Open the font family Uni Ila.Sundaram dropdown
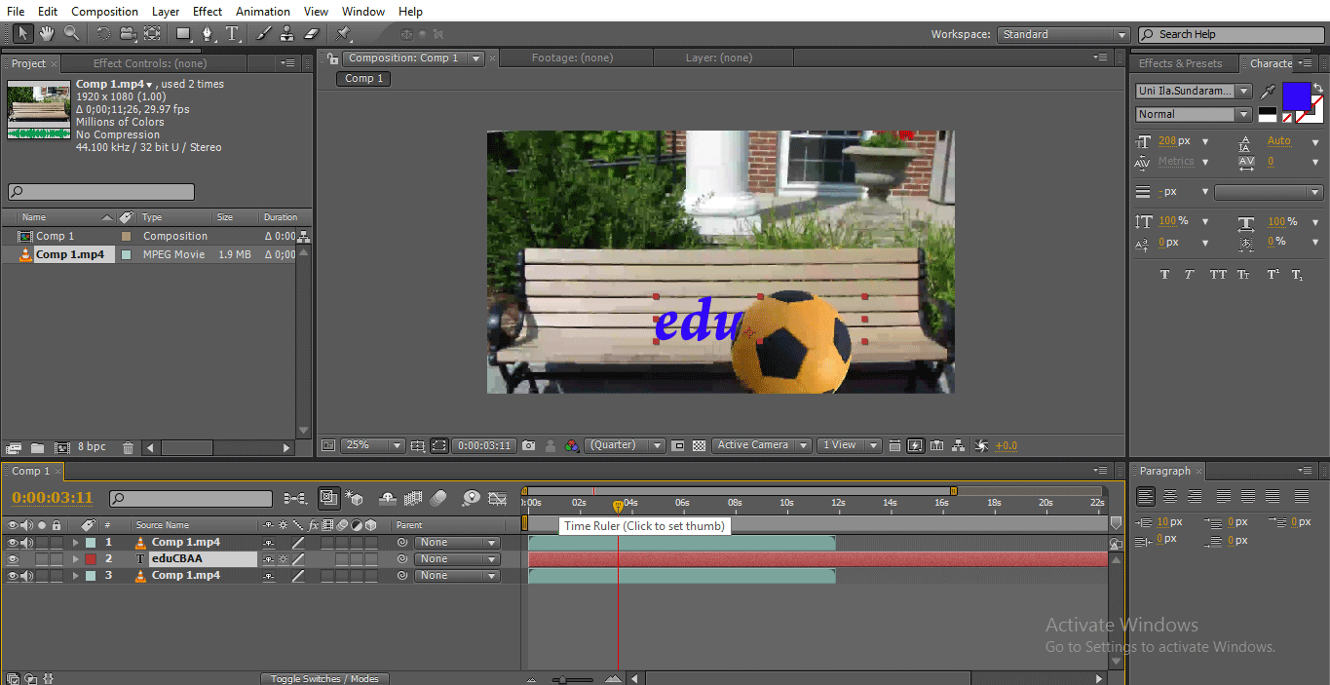The height and width of the screenshot is (685, 1330). (x=1194, y=91)
